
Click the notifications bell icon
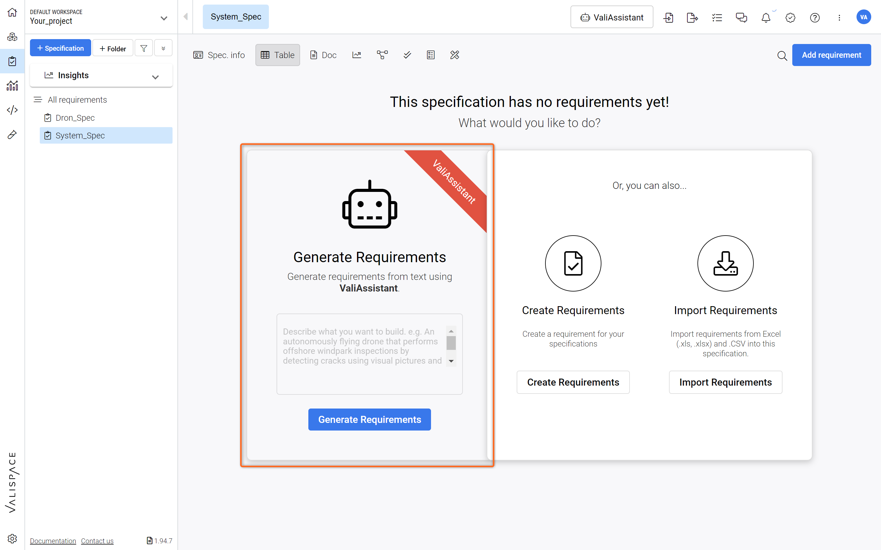766,17
